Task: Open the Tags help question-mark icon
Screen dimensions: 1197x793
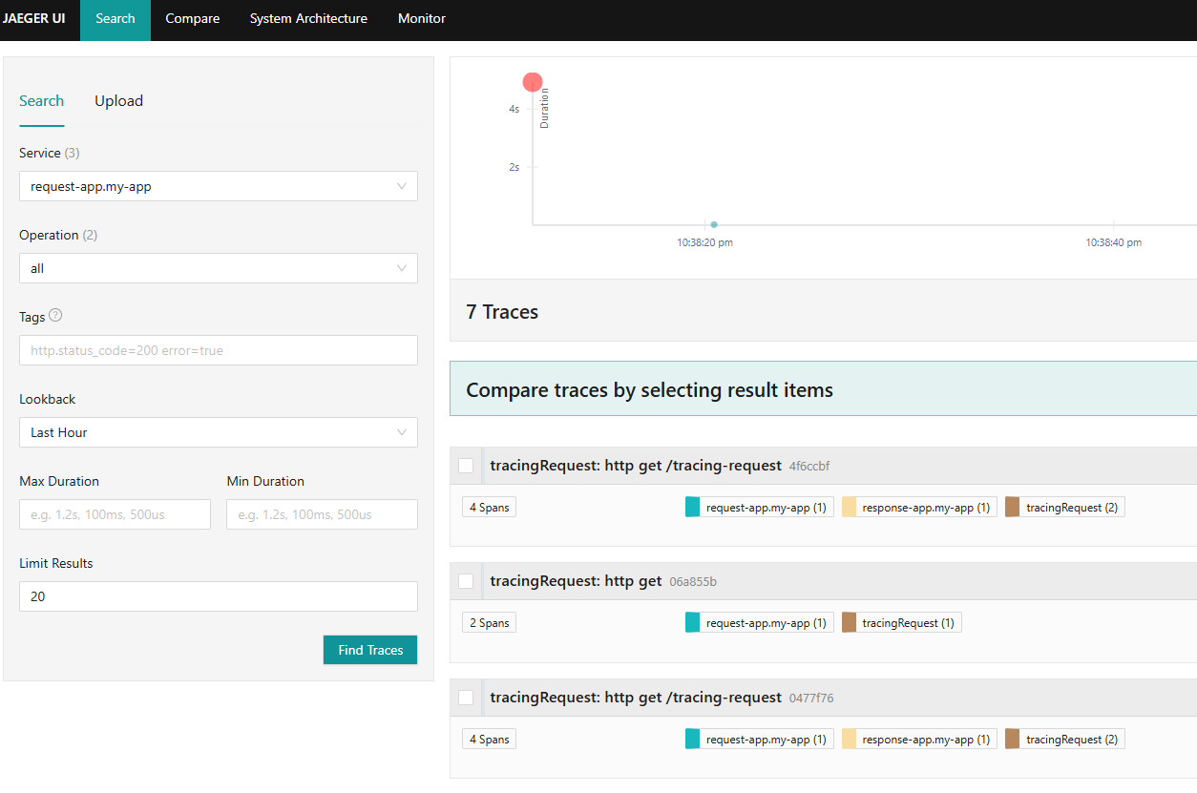Action: 55,316
